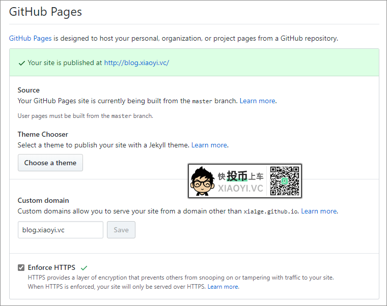The image size is (387, 306).
Task: Open Learn more about the source branch
Action: pos(257,101)
